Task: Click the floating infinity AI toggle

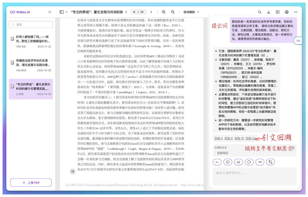Action: point(298,41)
